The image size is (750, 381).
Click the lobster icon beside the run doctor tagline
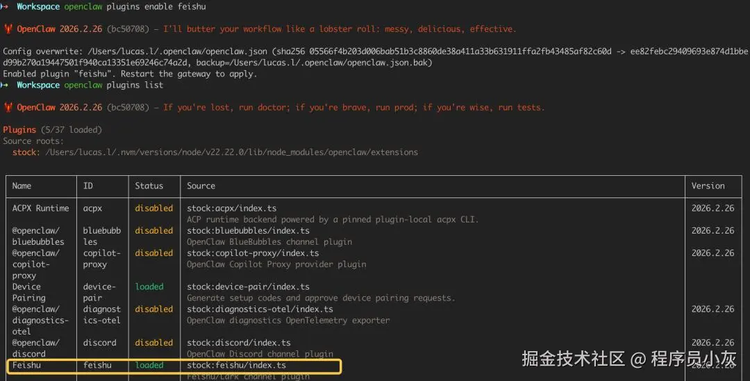(8, 108)
